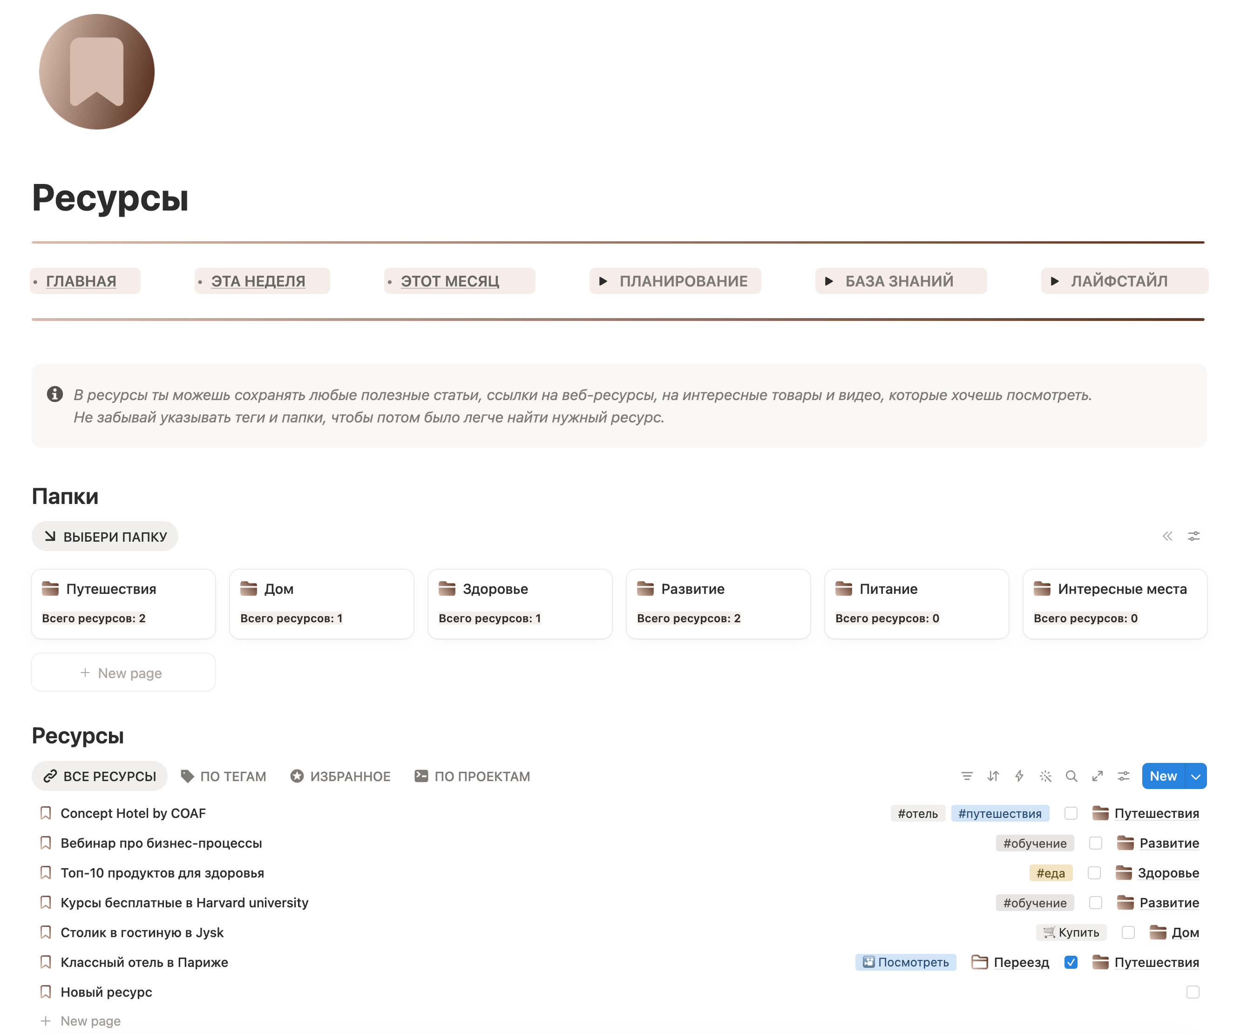
Task: Click the AI sparkle icon in toolbar
Action: coord(1045,776)
